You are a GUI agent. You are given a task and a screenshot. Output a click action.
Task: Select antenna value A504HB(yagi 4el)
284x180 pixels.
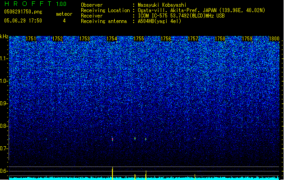(159, 21)
